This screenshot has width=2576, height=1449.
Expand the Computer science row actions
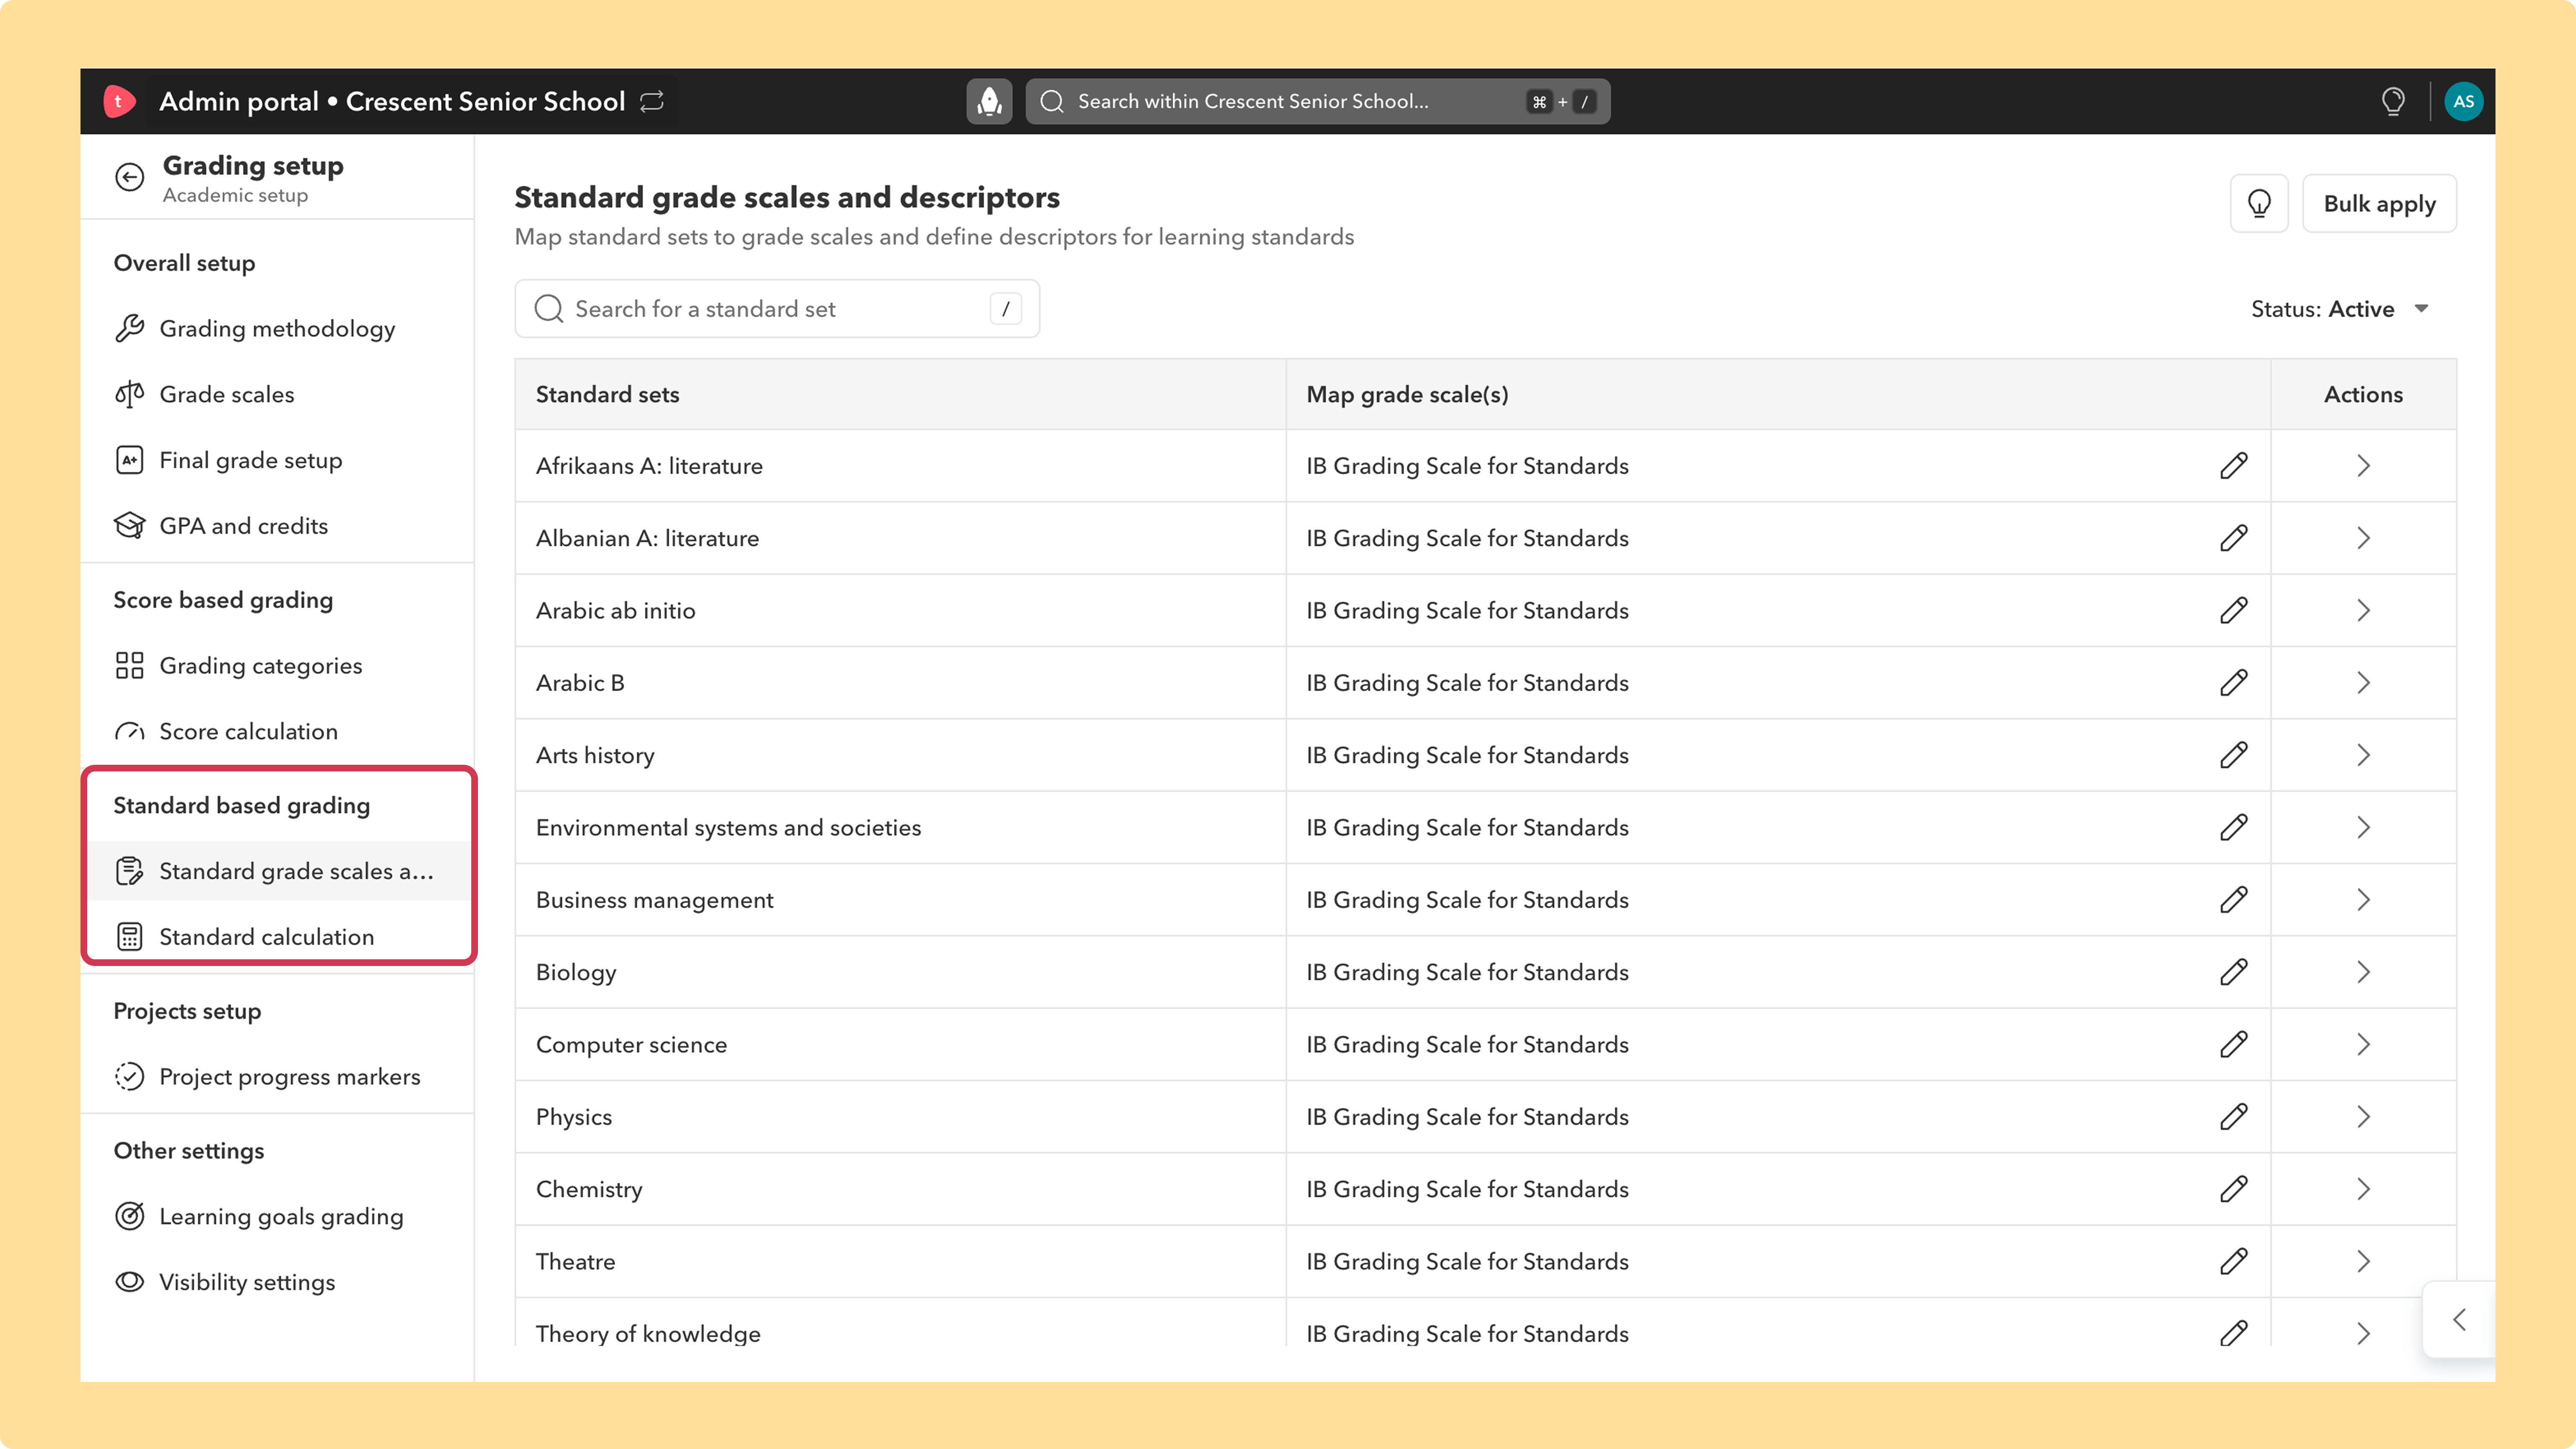[x=2363, y=1044]
